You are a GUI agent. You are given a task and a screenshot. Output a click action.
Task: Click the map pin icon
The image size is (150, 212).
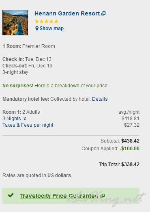point(37,28)
